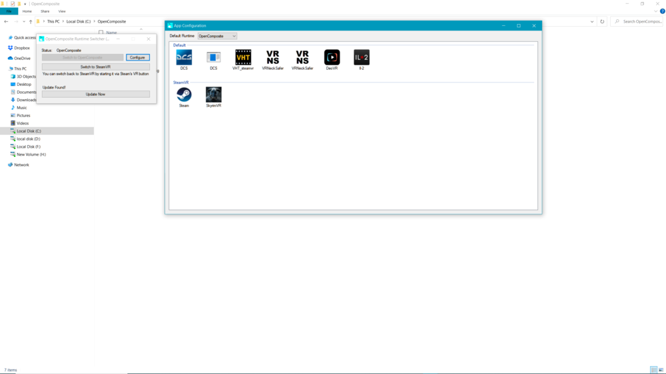The height and width of the screenshot is (374, 666).
Task: Open the Share ribbon tab
Action: 45,11
